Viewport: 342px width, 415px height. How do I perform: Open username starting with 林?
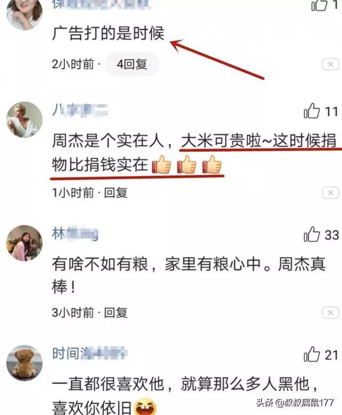point(75,234)
